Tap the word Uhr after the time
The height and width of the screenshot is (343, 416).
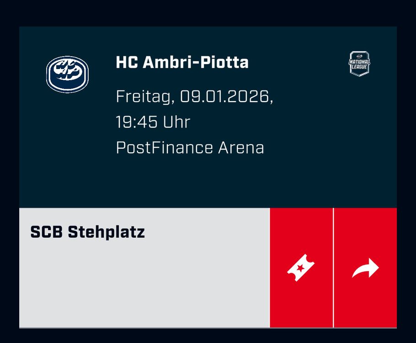(x=177, y=122)
